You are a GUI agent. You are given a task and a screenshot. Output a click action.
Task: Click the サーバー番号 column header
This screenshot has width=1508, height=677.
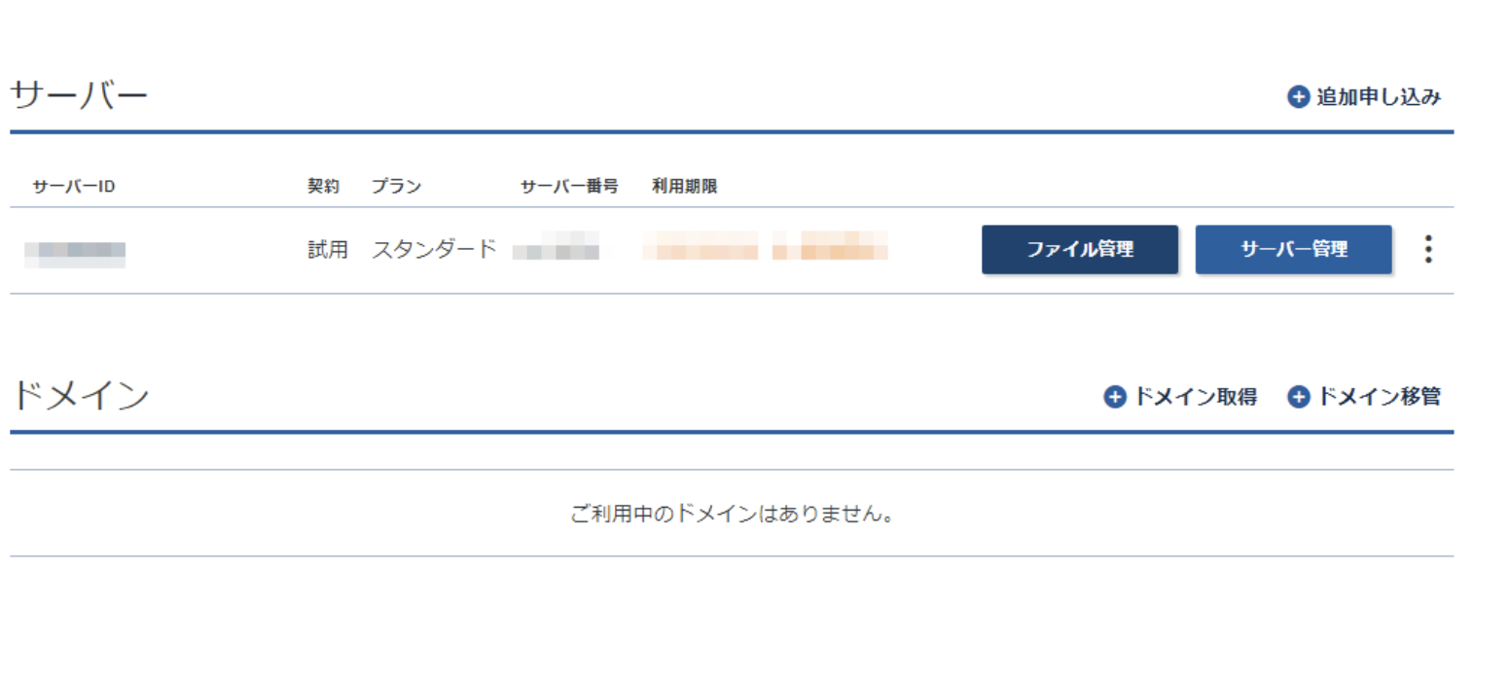(569, 187)
